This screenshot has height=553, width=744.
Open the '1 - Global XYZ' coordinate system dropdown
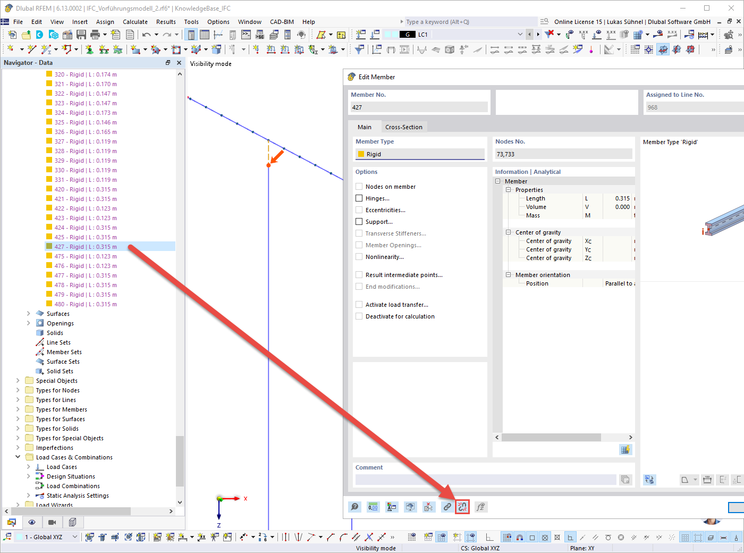tap(74, 537)
